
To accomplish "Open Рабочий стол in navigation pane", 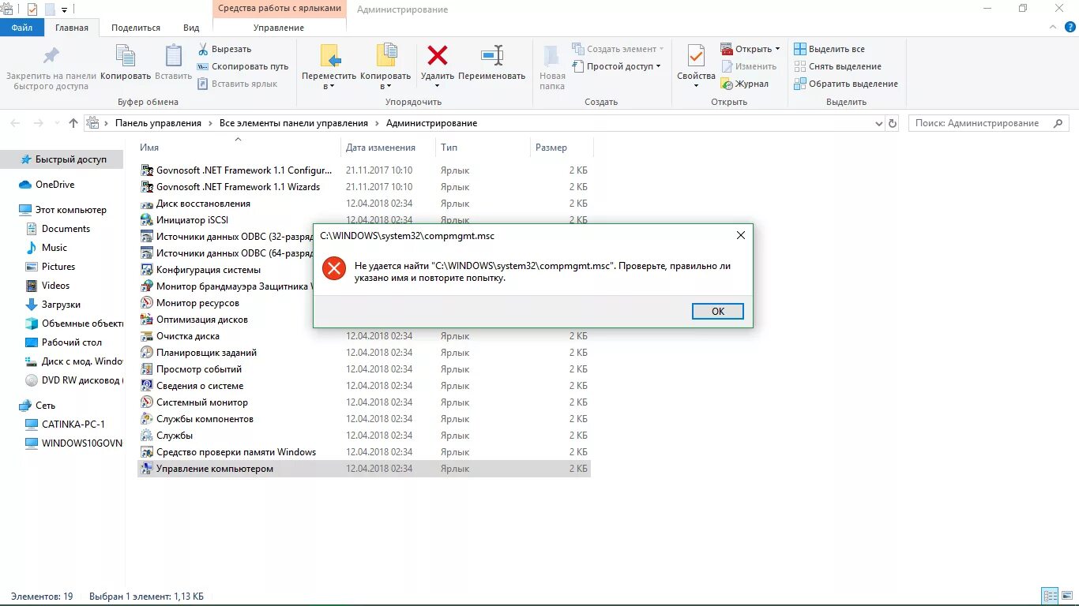I will (x=72, y=342).
